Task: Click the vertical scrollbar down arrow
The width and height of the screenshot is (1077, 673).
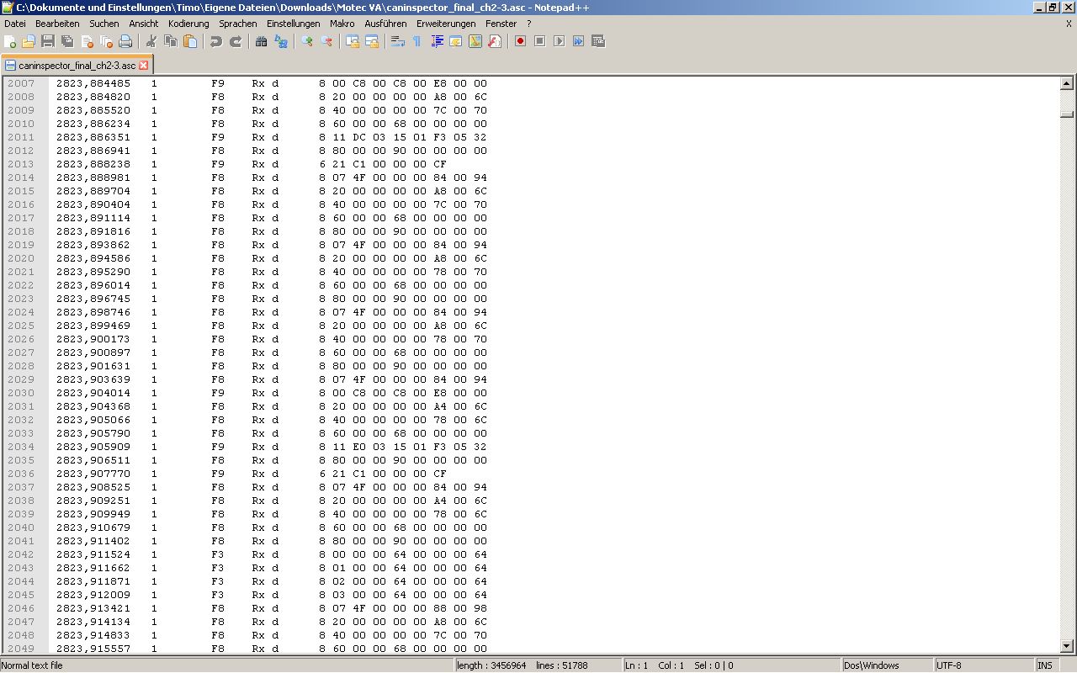Action: point(1067,646)
